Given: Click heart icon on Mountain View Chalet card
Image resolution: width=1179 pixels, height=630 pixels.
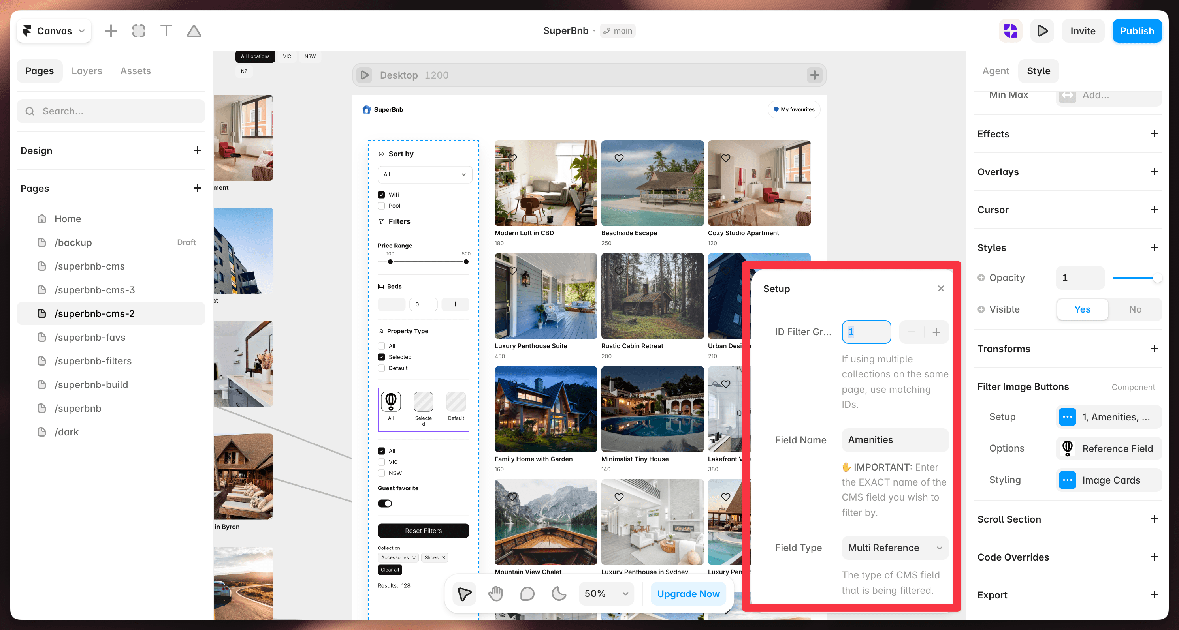Looking at the screenshot, I should (x=512, y=497).
